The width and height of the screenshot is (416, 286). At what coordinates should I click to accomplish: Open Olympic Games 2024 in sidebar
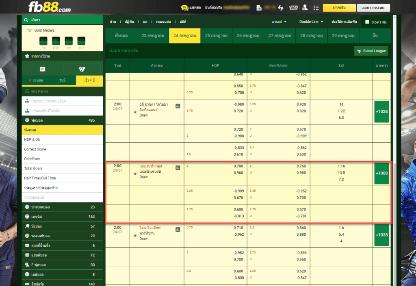pyautogui.click(x=62, y=101)
